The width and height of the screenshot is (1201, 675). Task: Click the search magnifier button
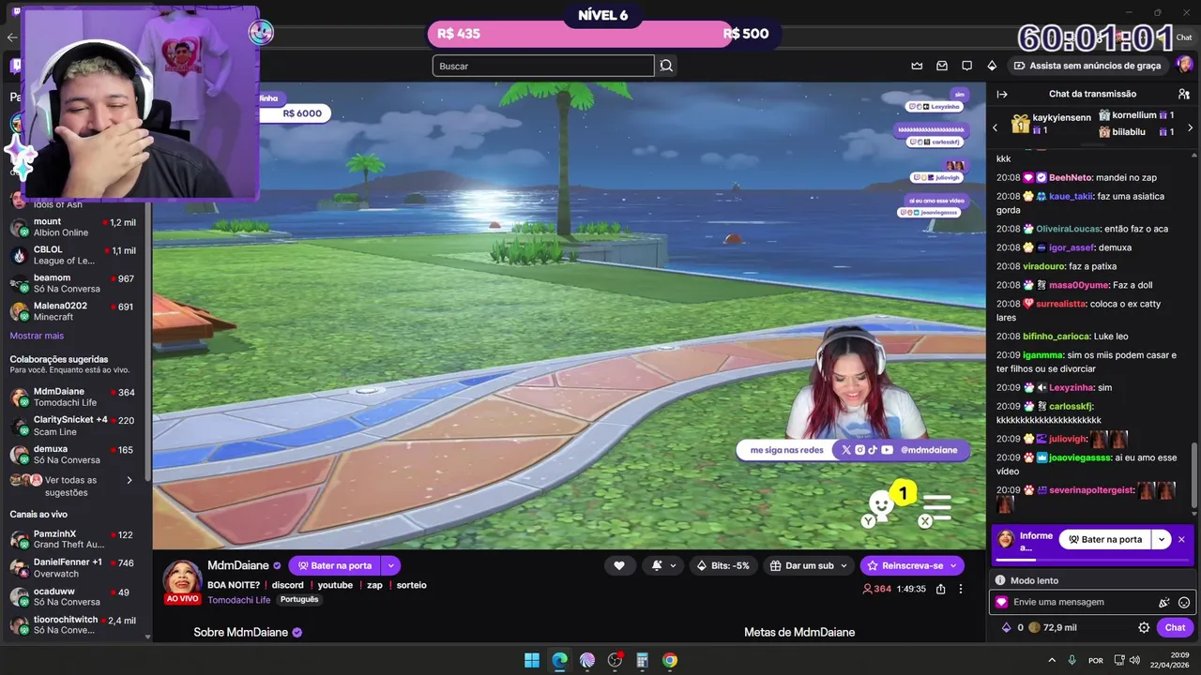pos(666,66)
